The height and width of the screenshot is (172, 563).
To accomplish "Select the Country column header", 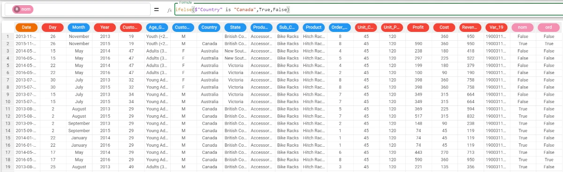I will point(209,27).
